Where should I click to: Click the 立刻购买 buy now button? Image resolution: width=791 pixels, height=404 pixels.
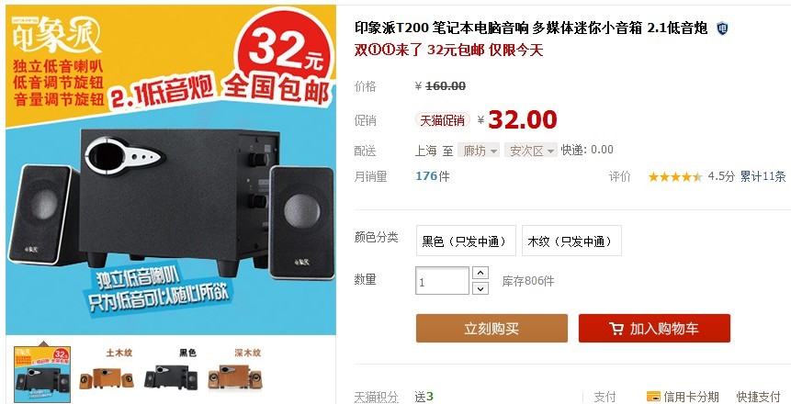tap(492, 329)
